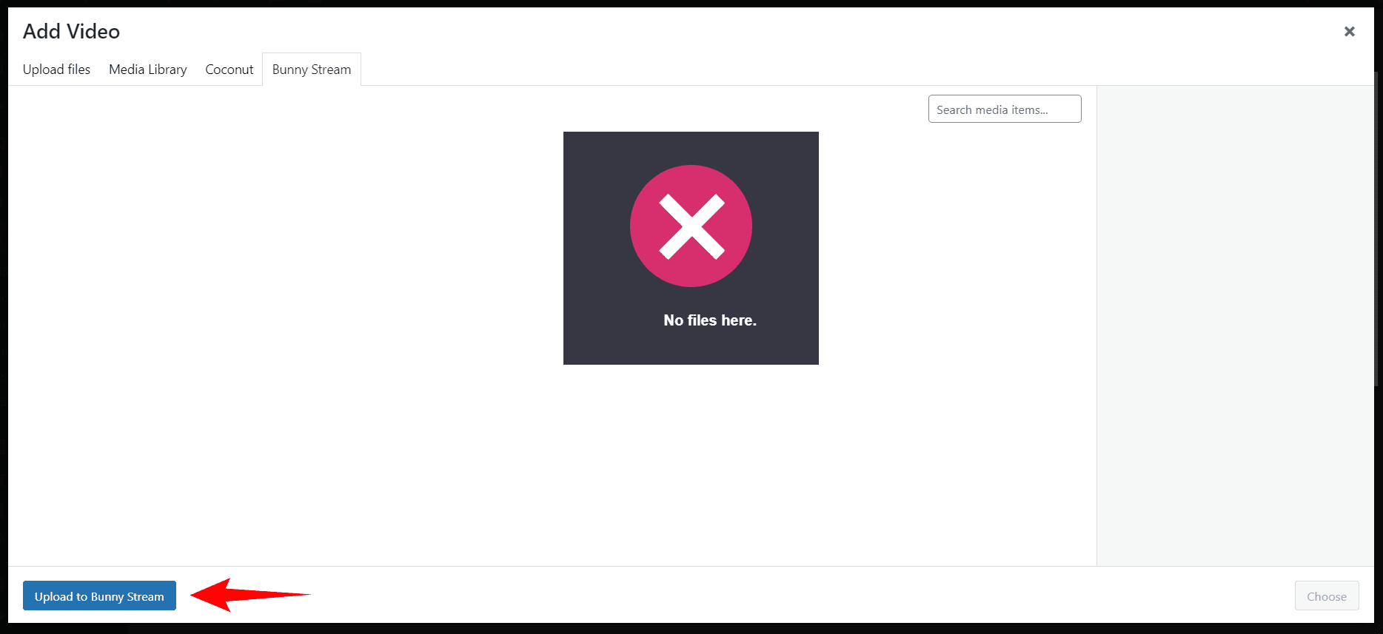This screenshot has width=1383, height=634.
Task: Click the dark empty-state placeholder tile
Action: (691, 248)
